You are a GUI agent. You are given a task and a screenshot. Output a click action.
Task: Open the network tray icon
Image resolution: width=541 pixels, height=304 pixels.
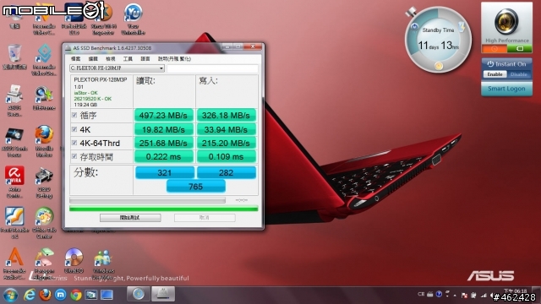click(484, 295)
